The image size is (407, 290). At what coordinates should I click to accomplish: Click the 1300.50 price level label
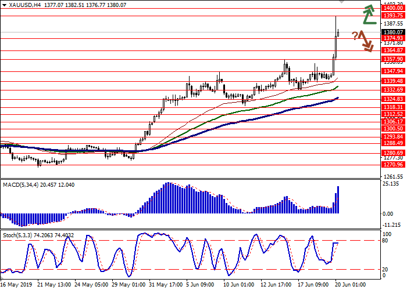tap(393, 128)
